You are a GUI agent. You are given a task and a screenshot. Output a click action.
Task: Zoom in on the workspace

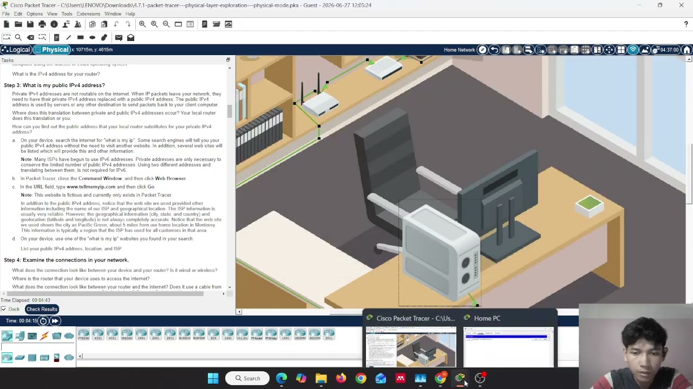(142, 24)
